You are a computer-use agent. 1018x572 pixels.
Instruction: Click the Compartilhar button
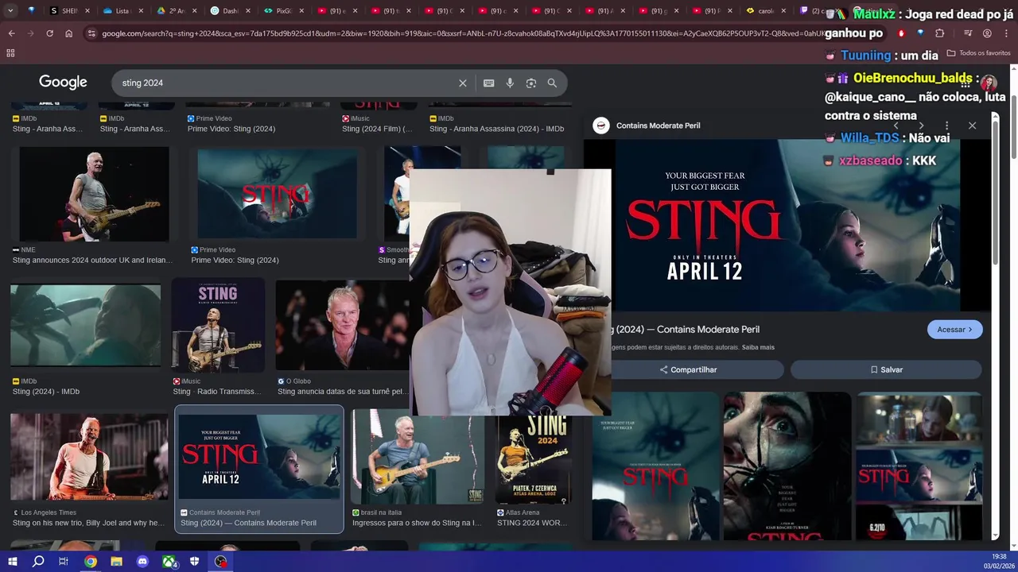coord(688,369)
